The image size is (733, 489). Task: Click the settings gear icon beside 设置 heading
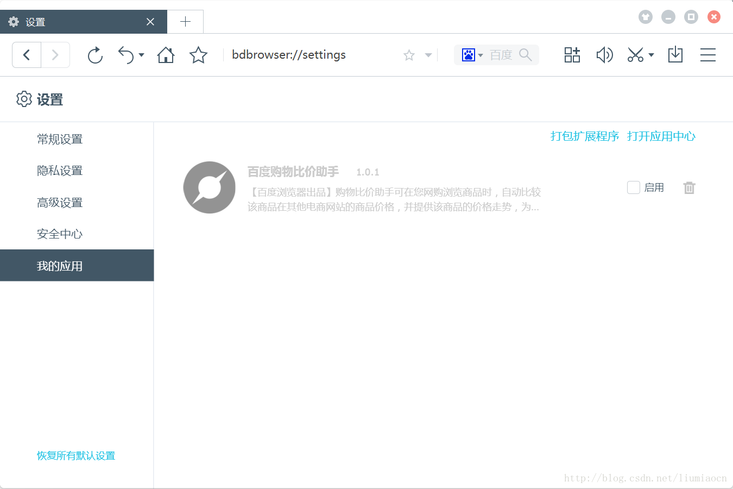(x=24, y=99)
